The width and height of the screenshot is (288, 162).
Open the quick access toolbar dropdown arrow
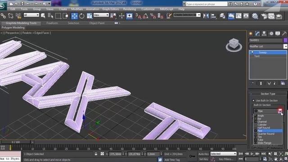pyautogui.click(x=49, y=4)
